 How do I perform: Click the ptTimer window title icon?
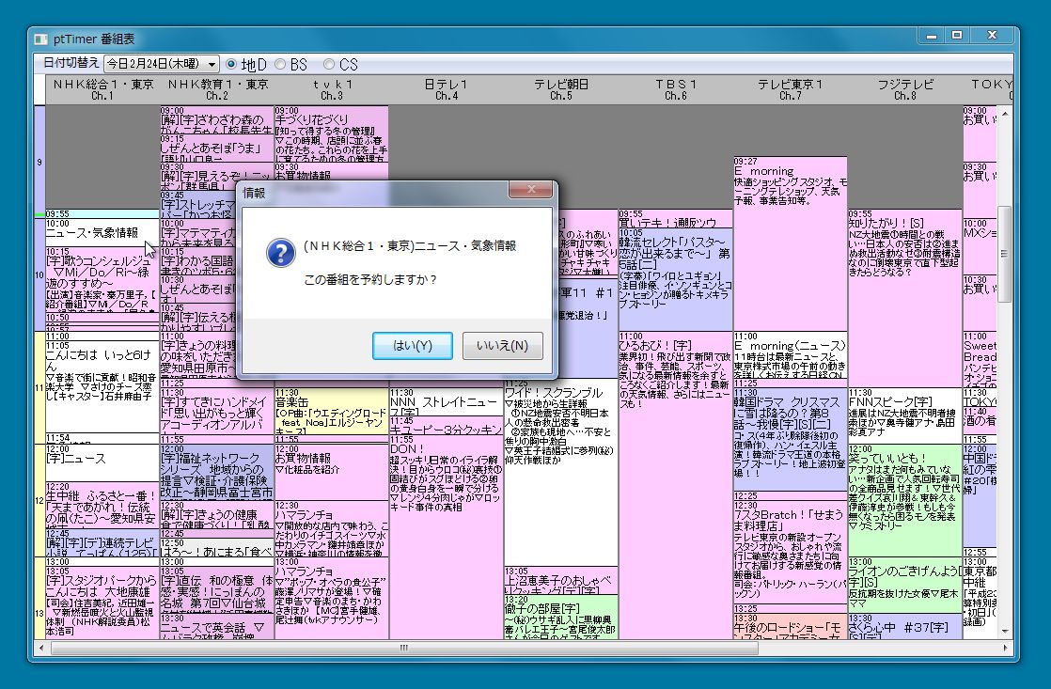tap(40, 39)
